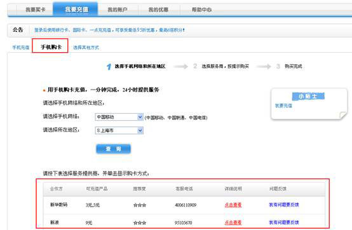The image size is (352, 230).
Task: Click the 9元 product cell
Action: click(x=89, y=222)
